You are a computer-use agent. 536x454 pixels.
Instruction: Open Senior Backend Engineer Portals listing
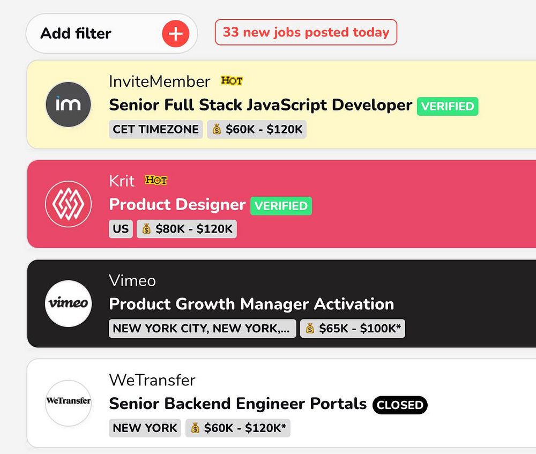click(237, 404)
